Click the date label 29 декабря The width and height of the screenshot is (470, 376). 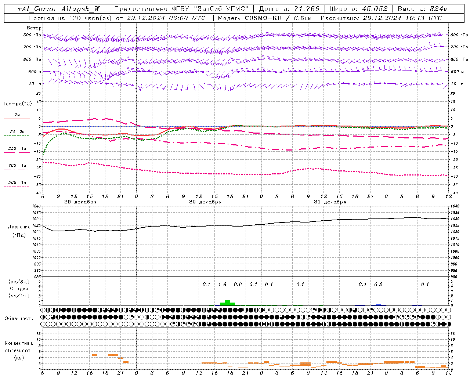coord(80,202)
